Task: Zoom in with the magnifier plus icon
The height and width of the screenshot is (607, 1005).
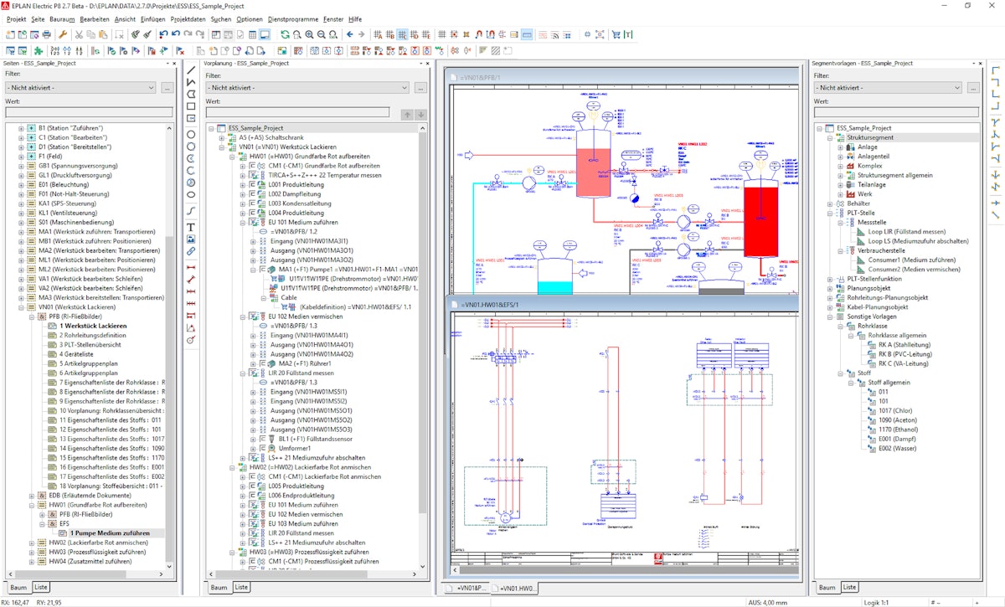Action: tap(309, 34)
